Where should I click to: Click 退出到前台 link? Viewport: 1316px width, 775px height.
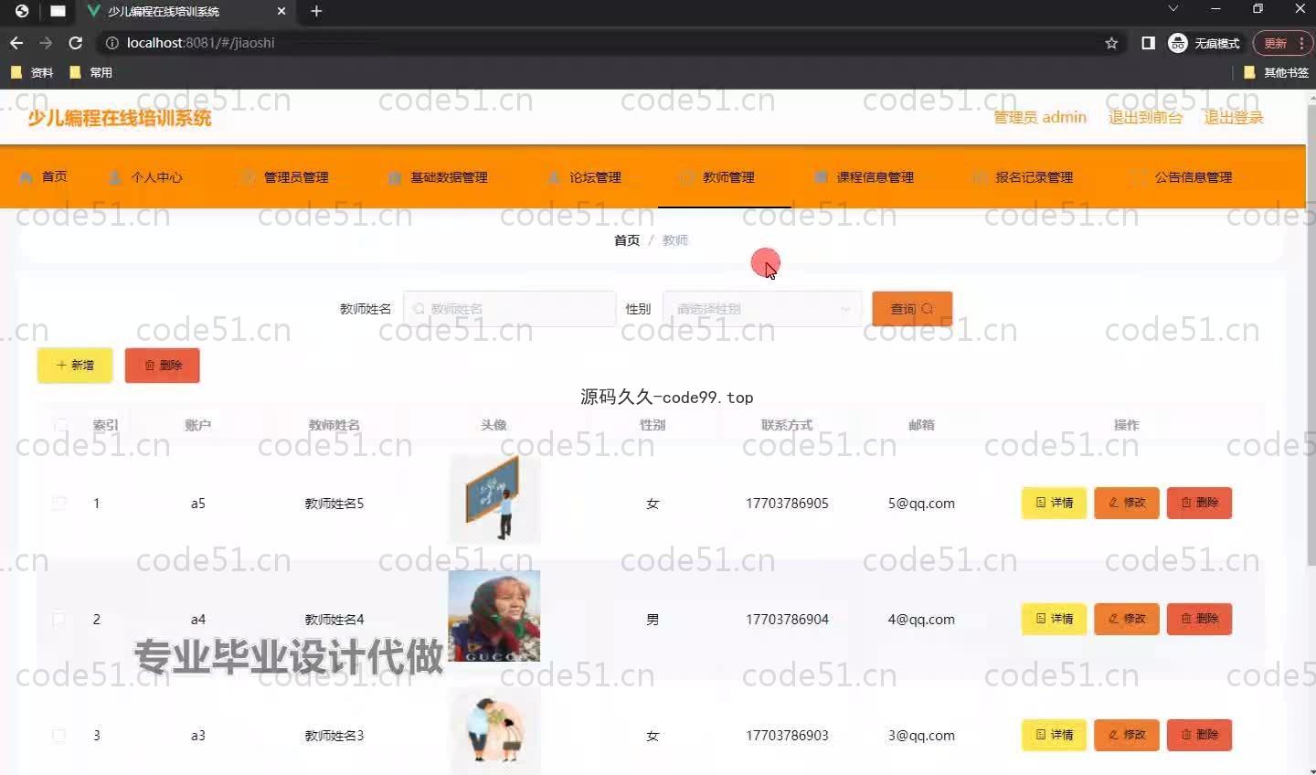(1145, 117)
